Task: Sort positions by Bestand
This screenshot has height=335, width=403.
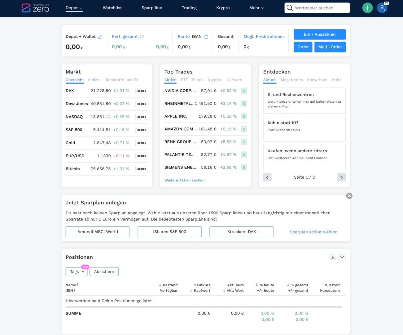Action: (168, 285)
